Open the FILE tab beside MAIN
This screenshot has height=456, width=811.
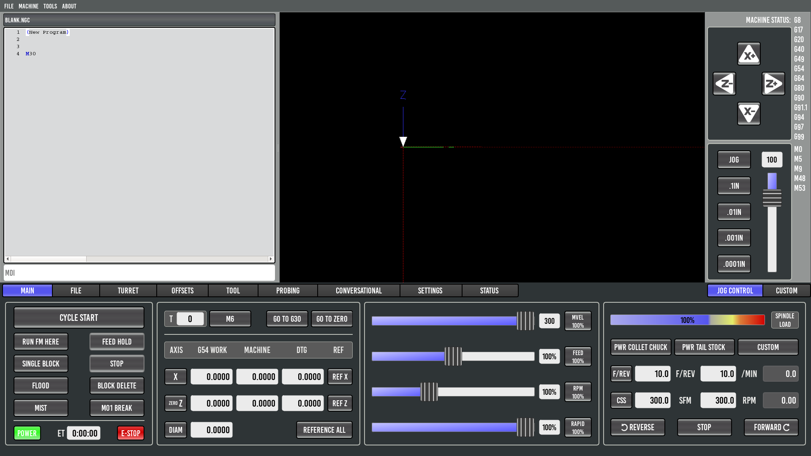tap(76, 290)
